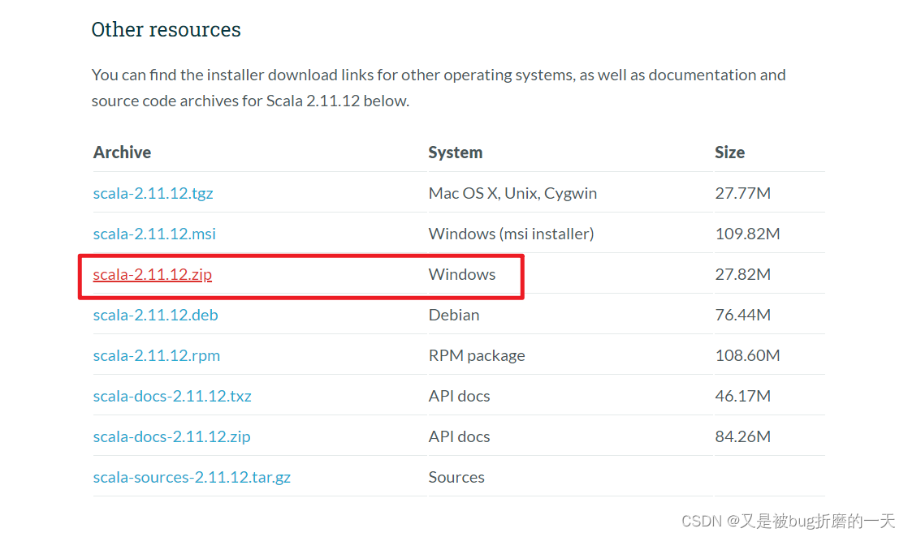
Task: Select size value 84.26M
Action: click(742, 436)
